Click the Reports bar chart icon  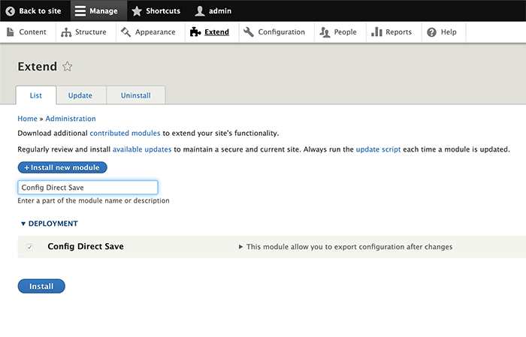tap(376, 32)
